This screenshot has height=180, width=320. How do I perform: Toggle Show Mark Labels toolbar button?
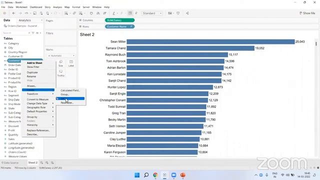click(130, 13)
